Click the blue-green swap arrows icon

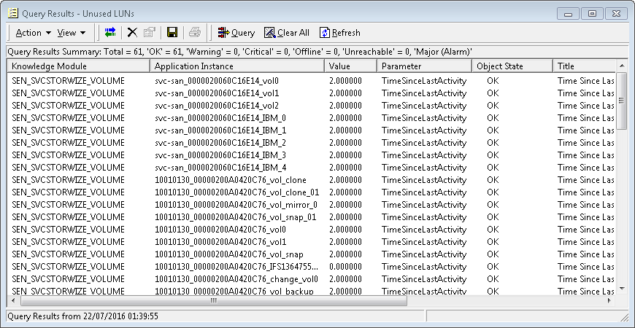pyautogui.click(x=109, y=33)
